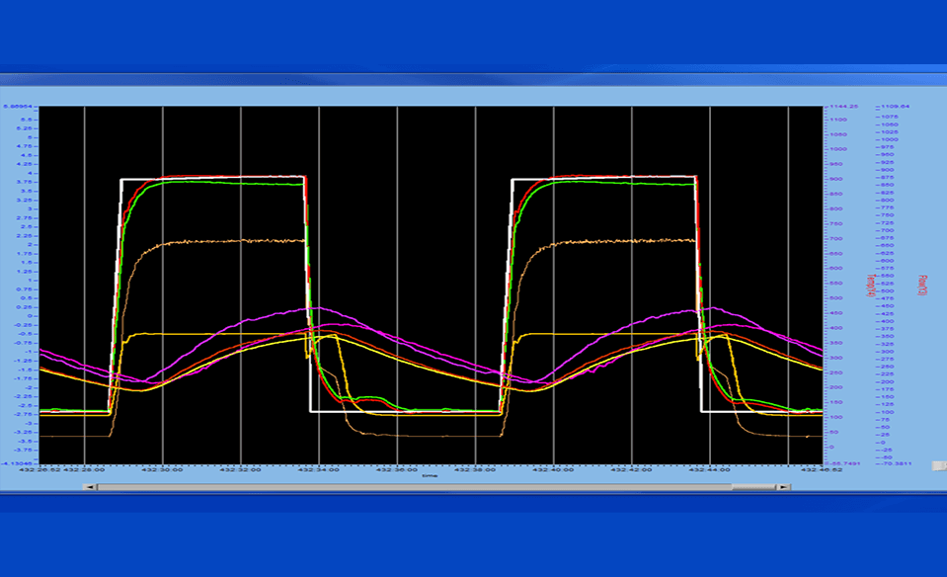Image resolution: width=947 pixels, height=577 pixels.
Task: Click the red Flow axis label on right
Action: [x=920, y=285]
